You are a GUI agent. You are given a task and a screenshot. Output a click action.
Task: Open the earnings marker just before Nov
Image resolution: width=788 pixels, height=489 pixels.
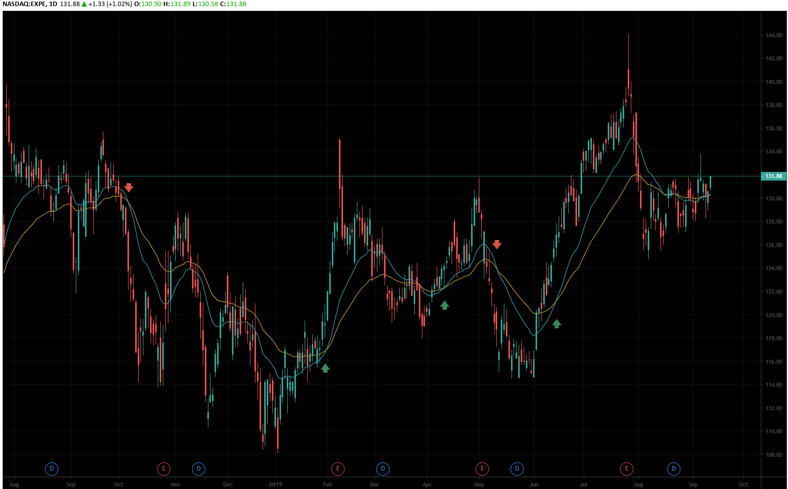click(163, 469)
